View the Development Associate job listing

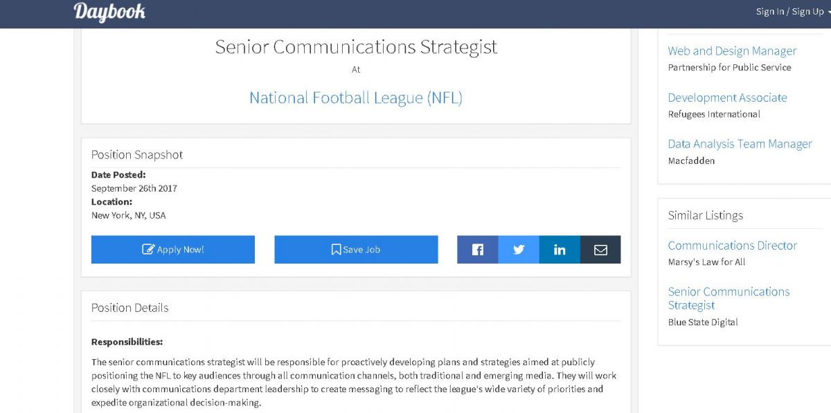coord(727,98)
